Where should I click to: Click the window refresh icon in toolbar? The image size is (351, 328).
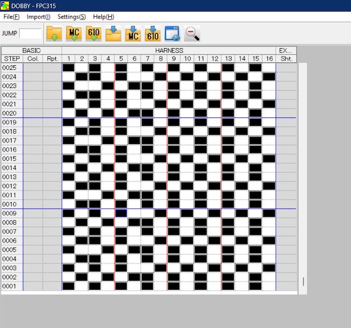pyautogui.click(x=172, y=34)
